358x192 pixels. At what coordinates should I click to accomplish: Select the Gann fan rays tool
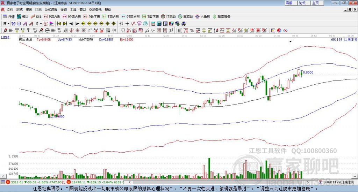(129, 30)
